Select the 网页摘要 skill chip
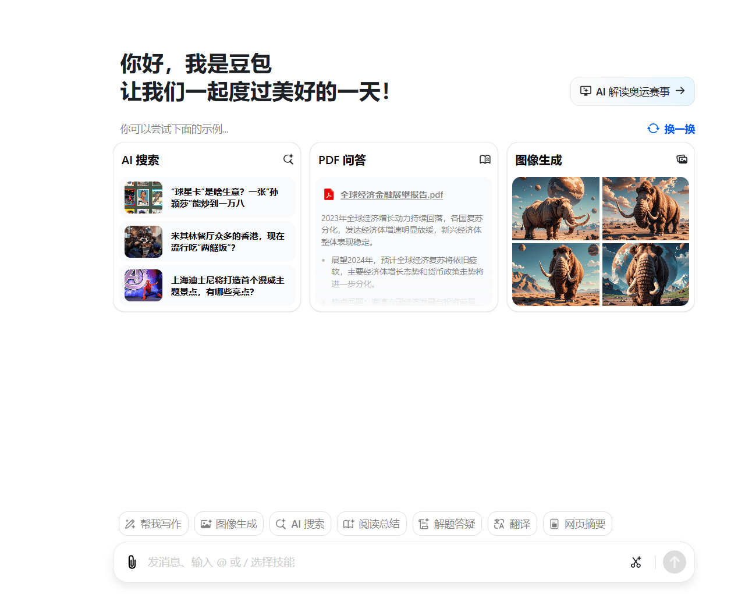Screen dimensions: 745x594 tap(577, 524)
